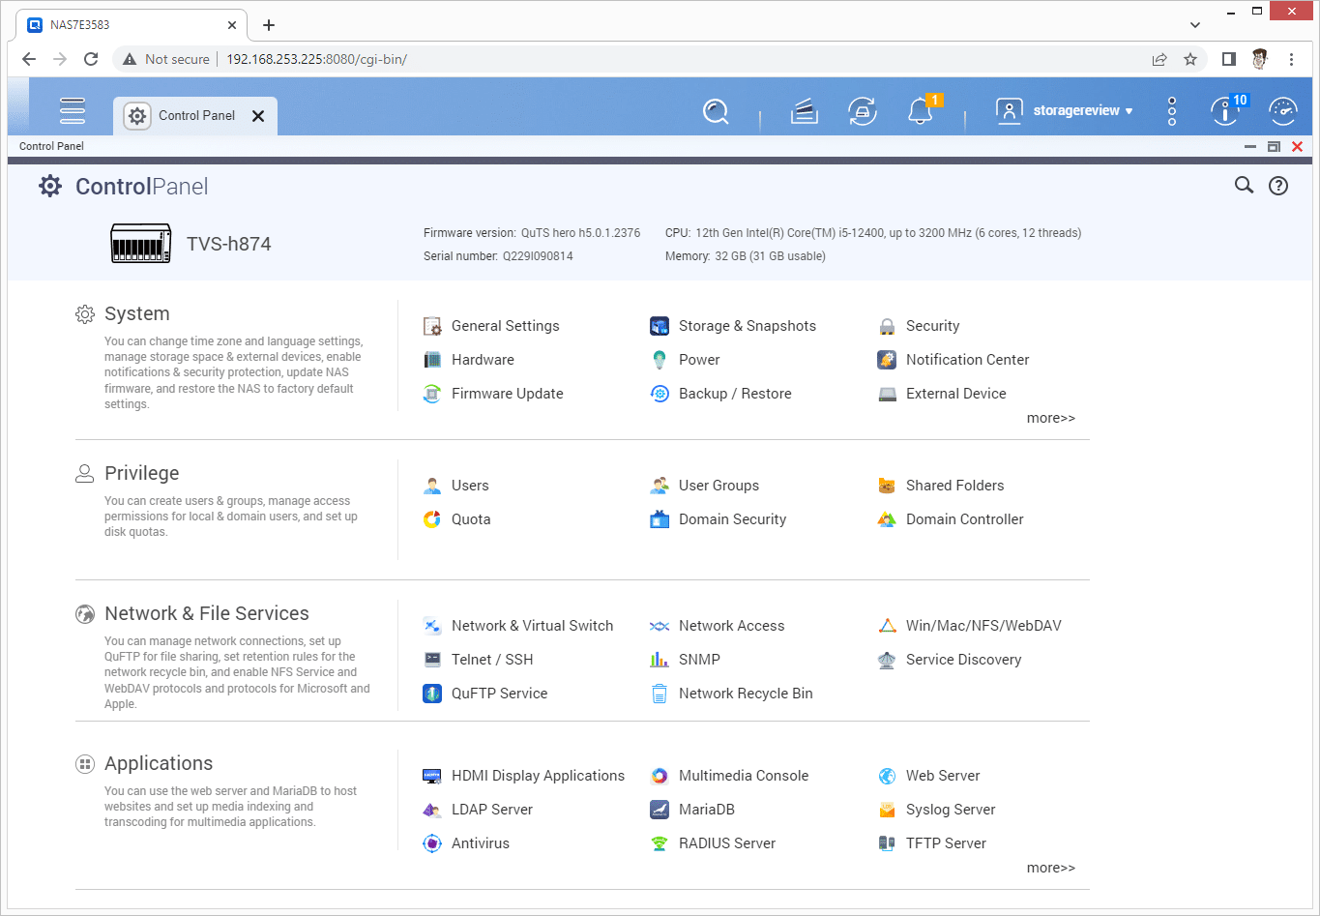This screenshot has width=1320, height=916.
Task: Go back in browser history
Action: [29, 59]
